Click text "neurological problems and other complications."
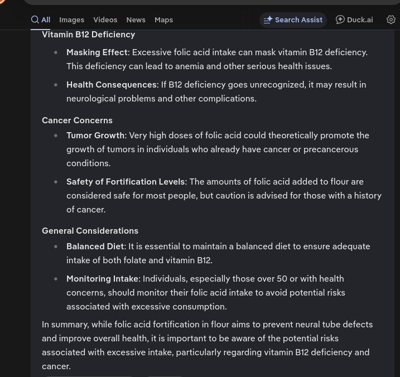Screen dimensions: 400x377 point(161,99)
